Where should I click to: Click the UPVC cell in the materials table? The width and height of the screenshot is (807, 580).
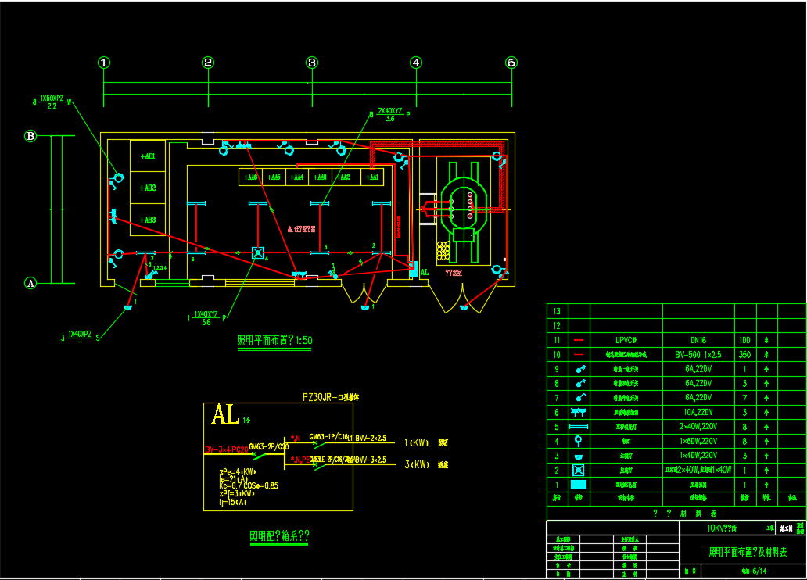(626, 340)
